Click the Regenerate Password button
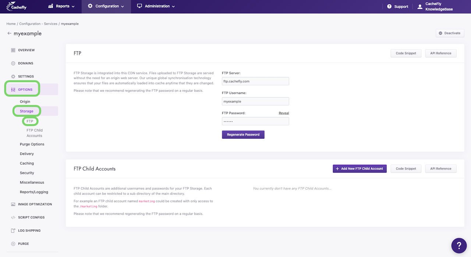This screenshot has height=257, width=471. pos(243,135)
